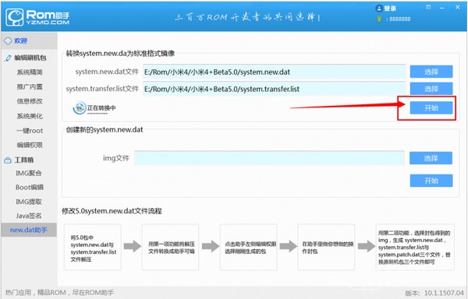Click the coin icon beside 8888888

[x=379, y=19]
